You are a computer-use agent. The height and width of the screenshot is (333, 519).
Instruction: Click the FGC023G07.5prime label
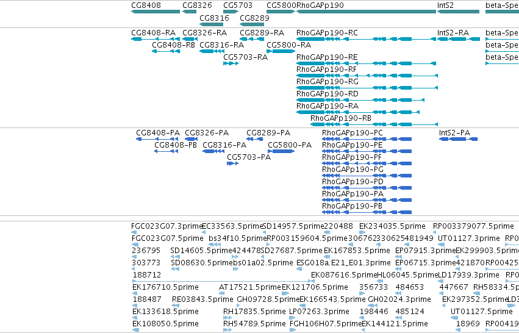[168, 238]
